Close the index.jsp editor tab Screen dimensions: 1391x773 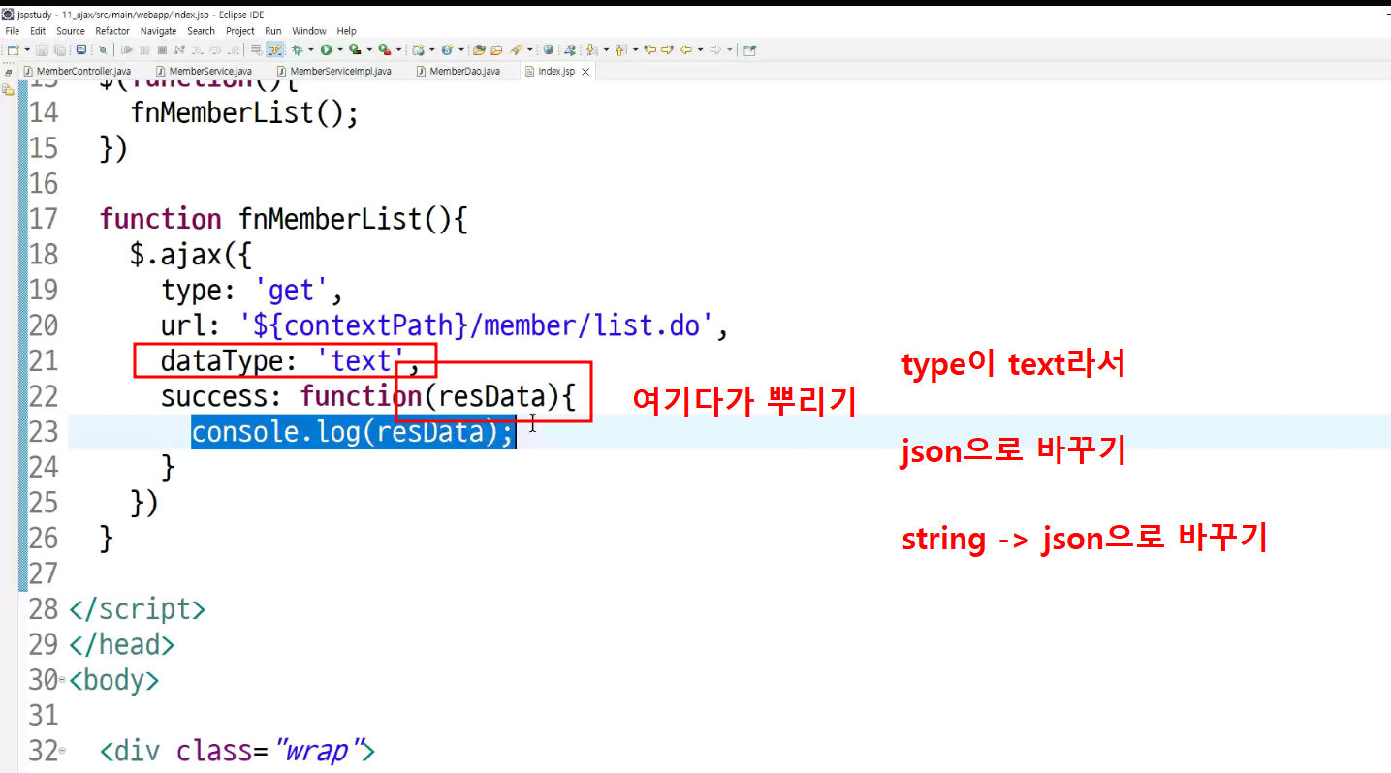coord(585,72)
